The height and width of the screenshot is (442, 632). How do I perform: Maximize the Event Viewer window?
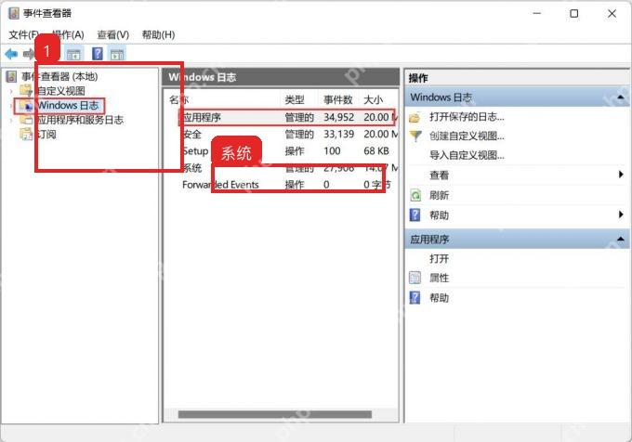[x=574, y=14]
